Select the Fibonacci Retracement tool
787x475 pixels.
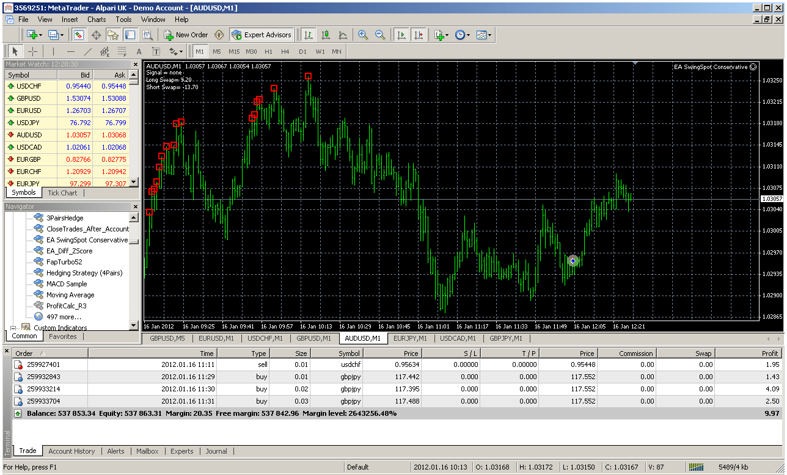pyautogui.click(x=122, y=51)
